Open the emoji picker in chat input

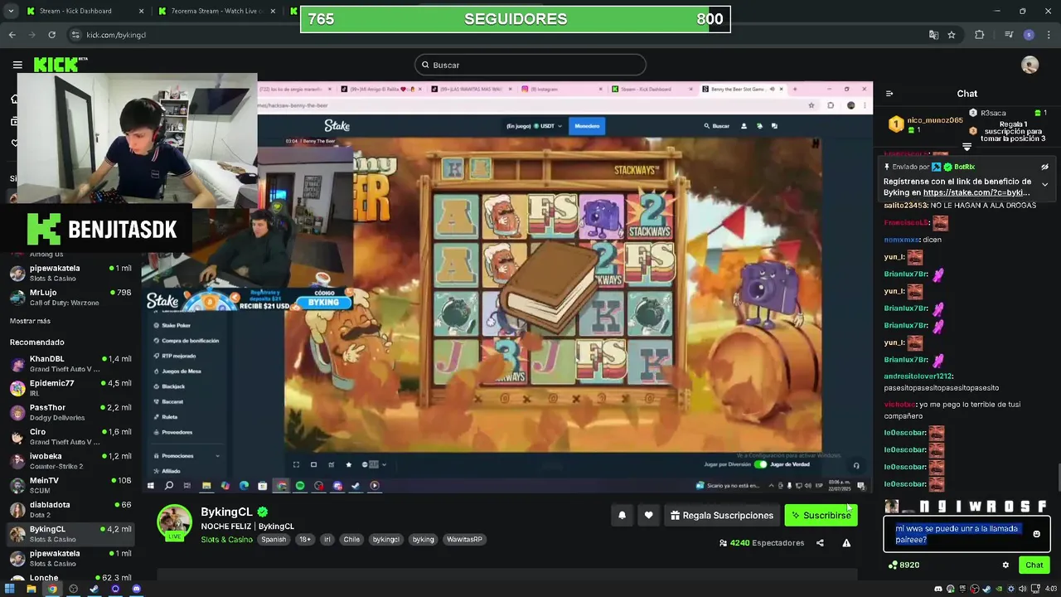pyautogui.click(x=1036, y=534)
